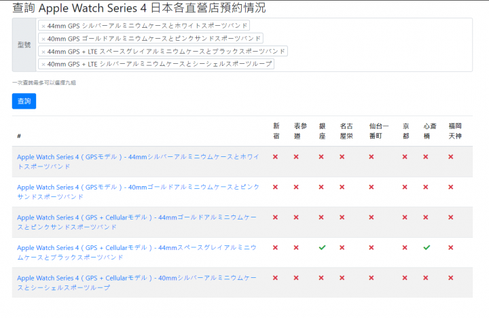Click red X for 銀座 in シーシェルスポーツループ row

click(321, 278)
